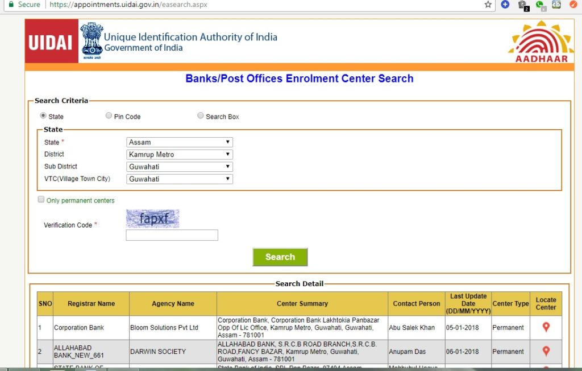Click the map pin for Corporation Bank
This screenshot has width=582, height=371.
point(546,327)
